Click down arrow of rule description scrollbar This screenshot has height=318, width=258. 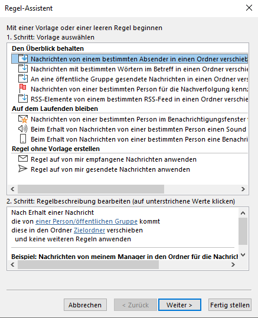coord(243,255)
